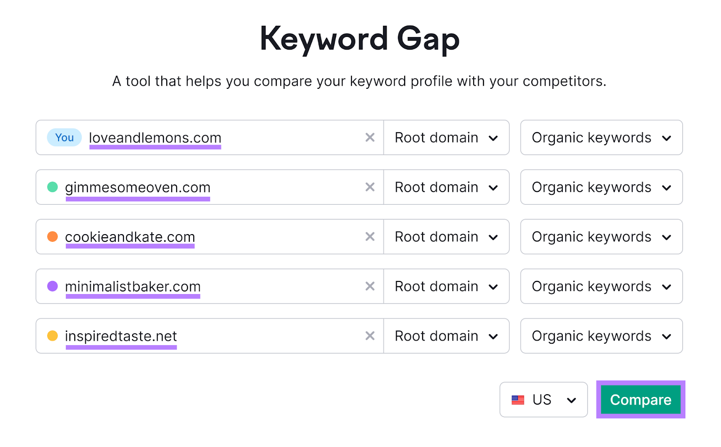Open the Root domain selector for minimalistbaker.com
Viewport: 721px width, 447px height.
446,286
